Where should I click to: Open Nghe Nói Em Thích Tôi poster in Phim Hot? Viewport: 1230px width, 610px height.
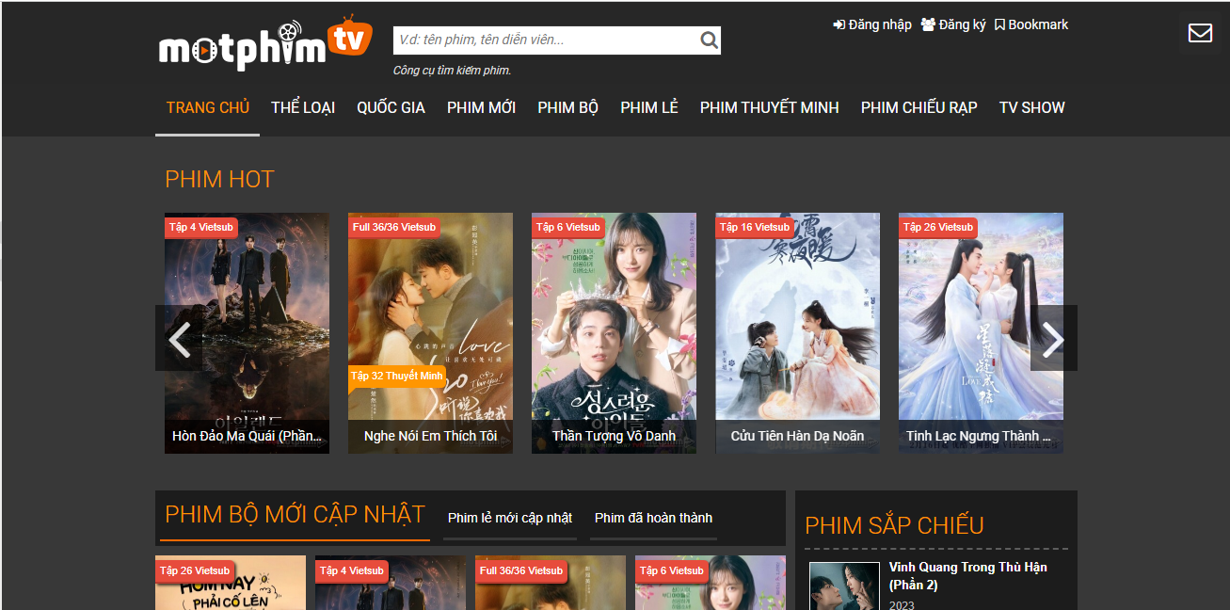click(430, 333)
